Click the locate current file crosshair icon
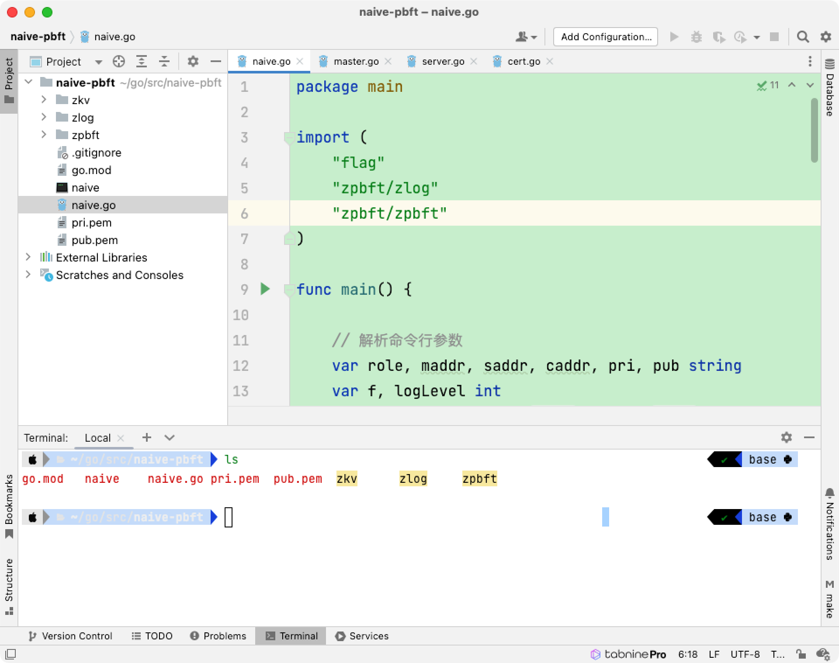The width and height of the screenshot is (839, 663). pyautogui.click(x=118, y=62)
